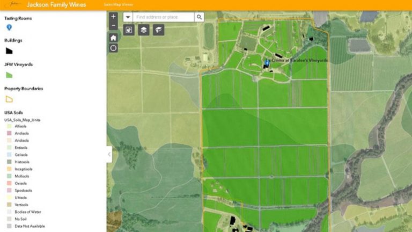Open the basemap gallery widget

(158, 30)
